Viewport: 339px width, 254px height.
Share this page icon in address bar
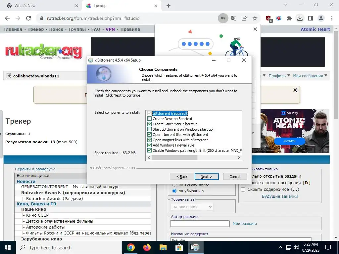(244, 19)
